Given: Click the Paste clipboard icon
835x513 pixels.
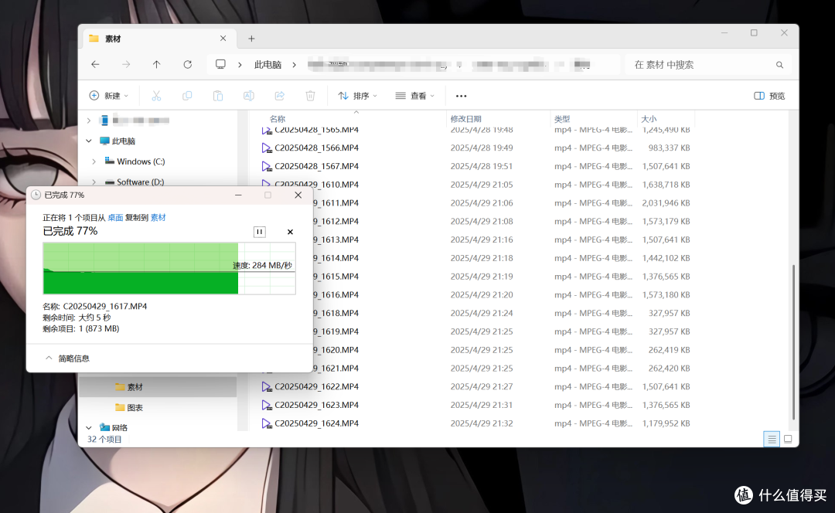Looking at the screenshot, I should tap(218, 96).
